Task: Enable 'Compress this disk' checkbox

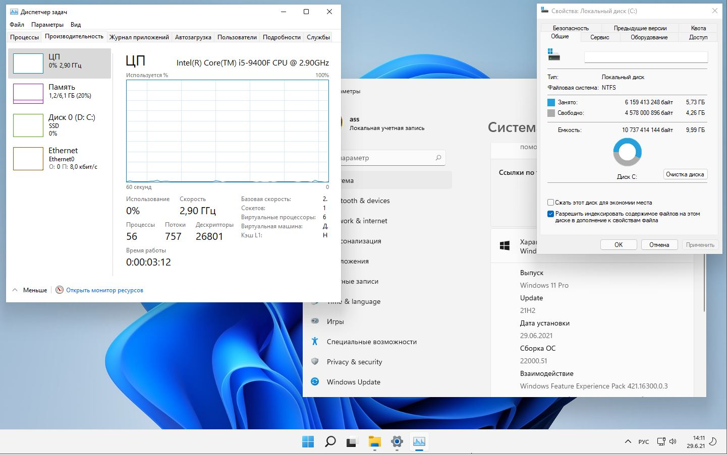Action: pyautogui.click(x=551, y=203)
